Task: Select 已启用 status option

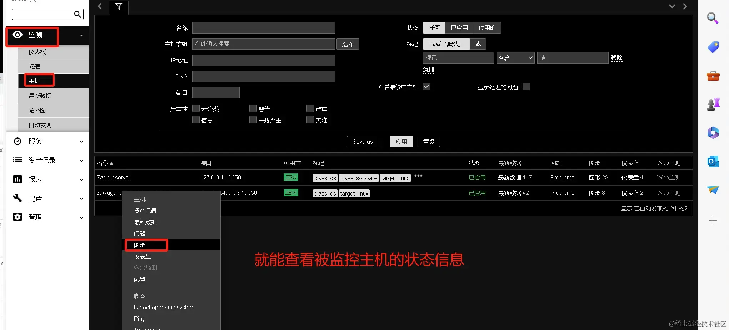Action: tap(459, 28)
